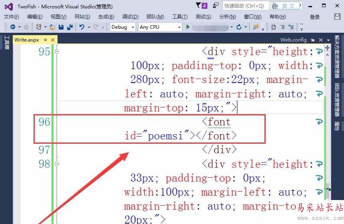This screenshot has width=344, height=224.
Task: Open the 工具(T) menu
Action: click(x=180, y=17)
